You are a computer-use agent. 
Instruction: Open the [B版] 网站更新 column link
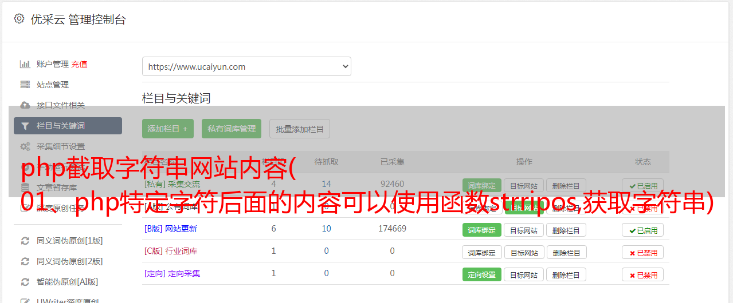tap(170, 229)
